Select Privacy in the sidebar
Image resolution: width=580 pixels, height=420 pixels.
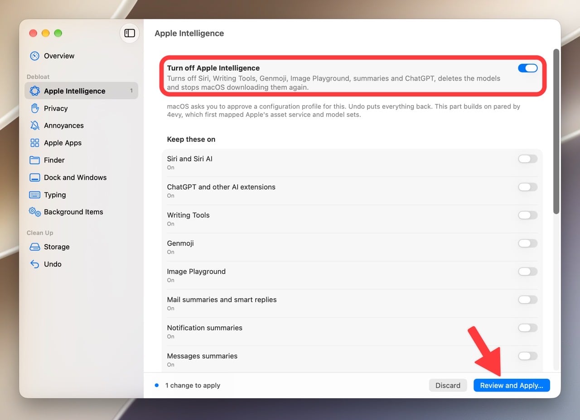coord(56,108)
